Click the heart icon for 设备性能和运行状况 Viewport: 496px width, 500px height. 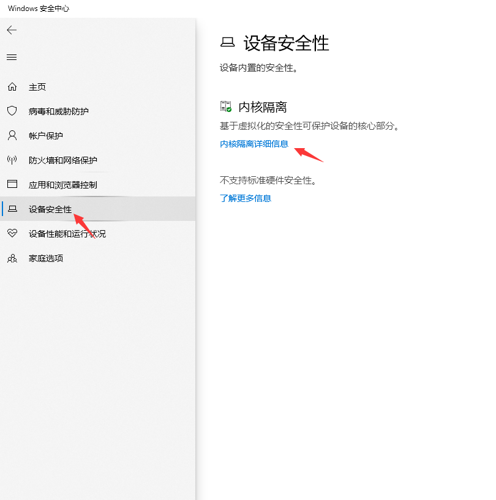click(12, 233)
